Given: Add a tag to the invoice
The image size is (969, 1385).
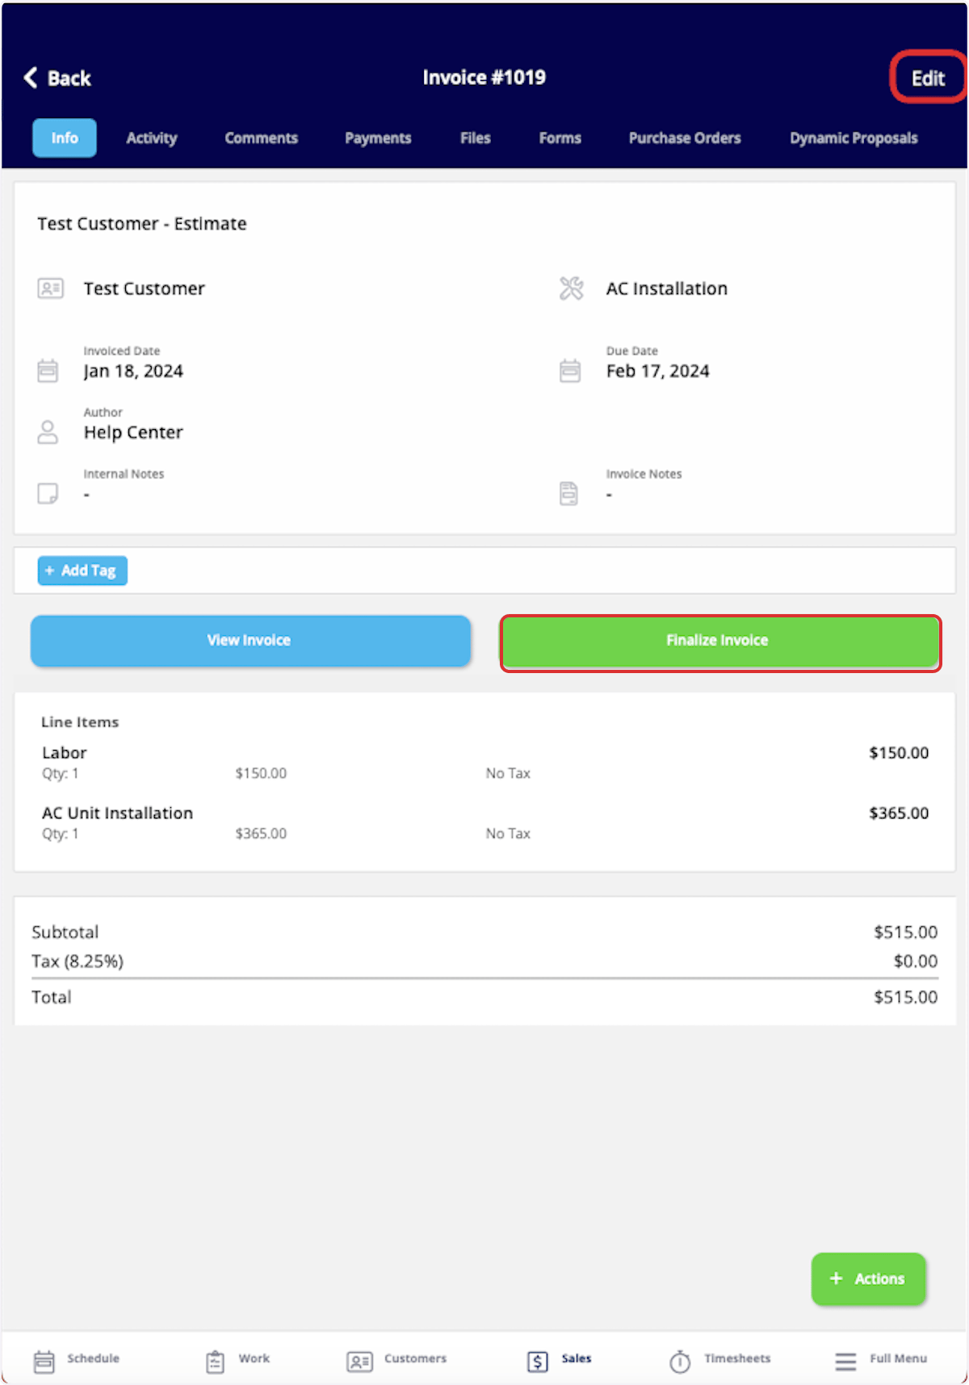Looking at the screenshot, I should (x=82, y=570).
